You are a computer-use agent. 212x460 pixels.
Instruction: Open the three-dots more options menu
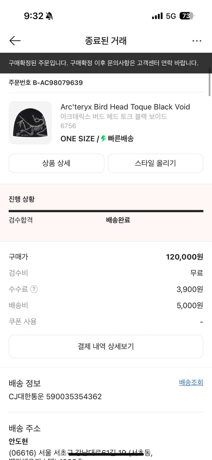[x=197, y=41]
